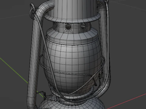Click the right round vent hole under the hood
Viewport: 146px width, 109px height.
point(83,26)
